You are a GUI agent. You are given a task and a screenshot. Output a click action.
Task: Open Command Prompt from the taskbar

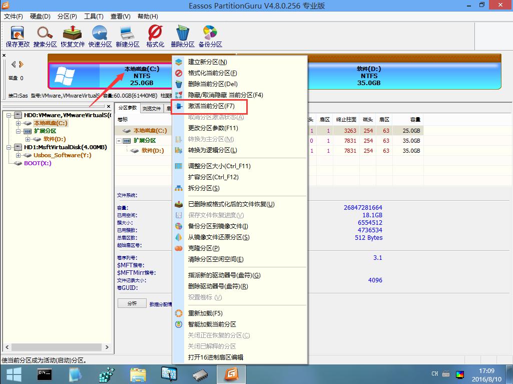pyautogui.click(x=44, y=374)
